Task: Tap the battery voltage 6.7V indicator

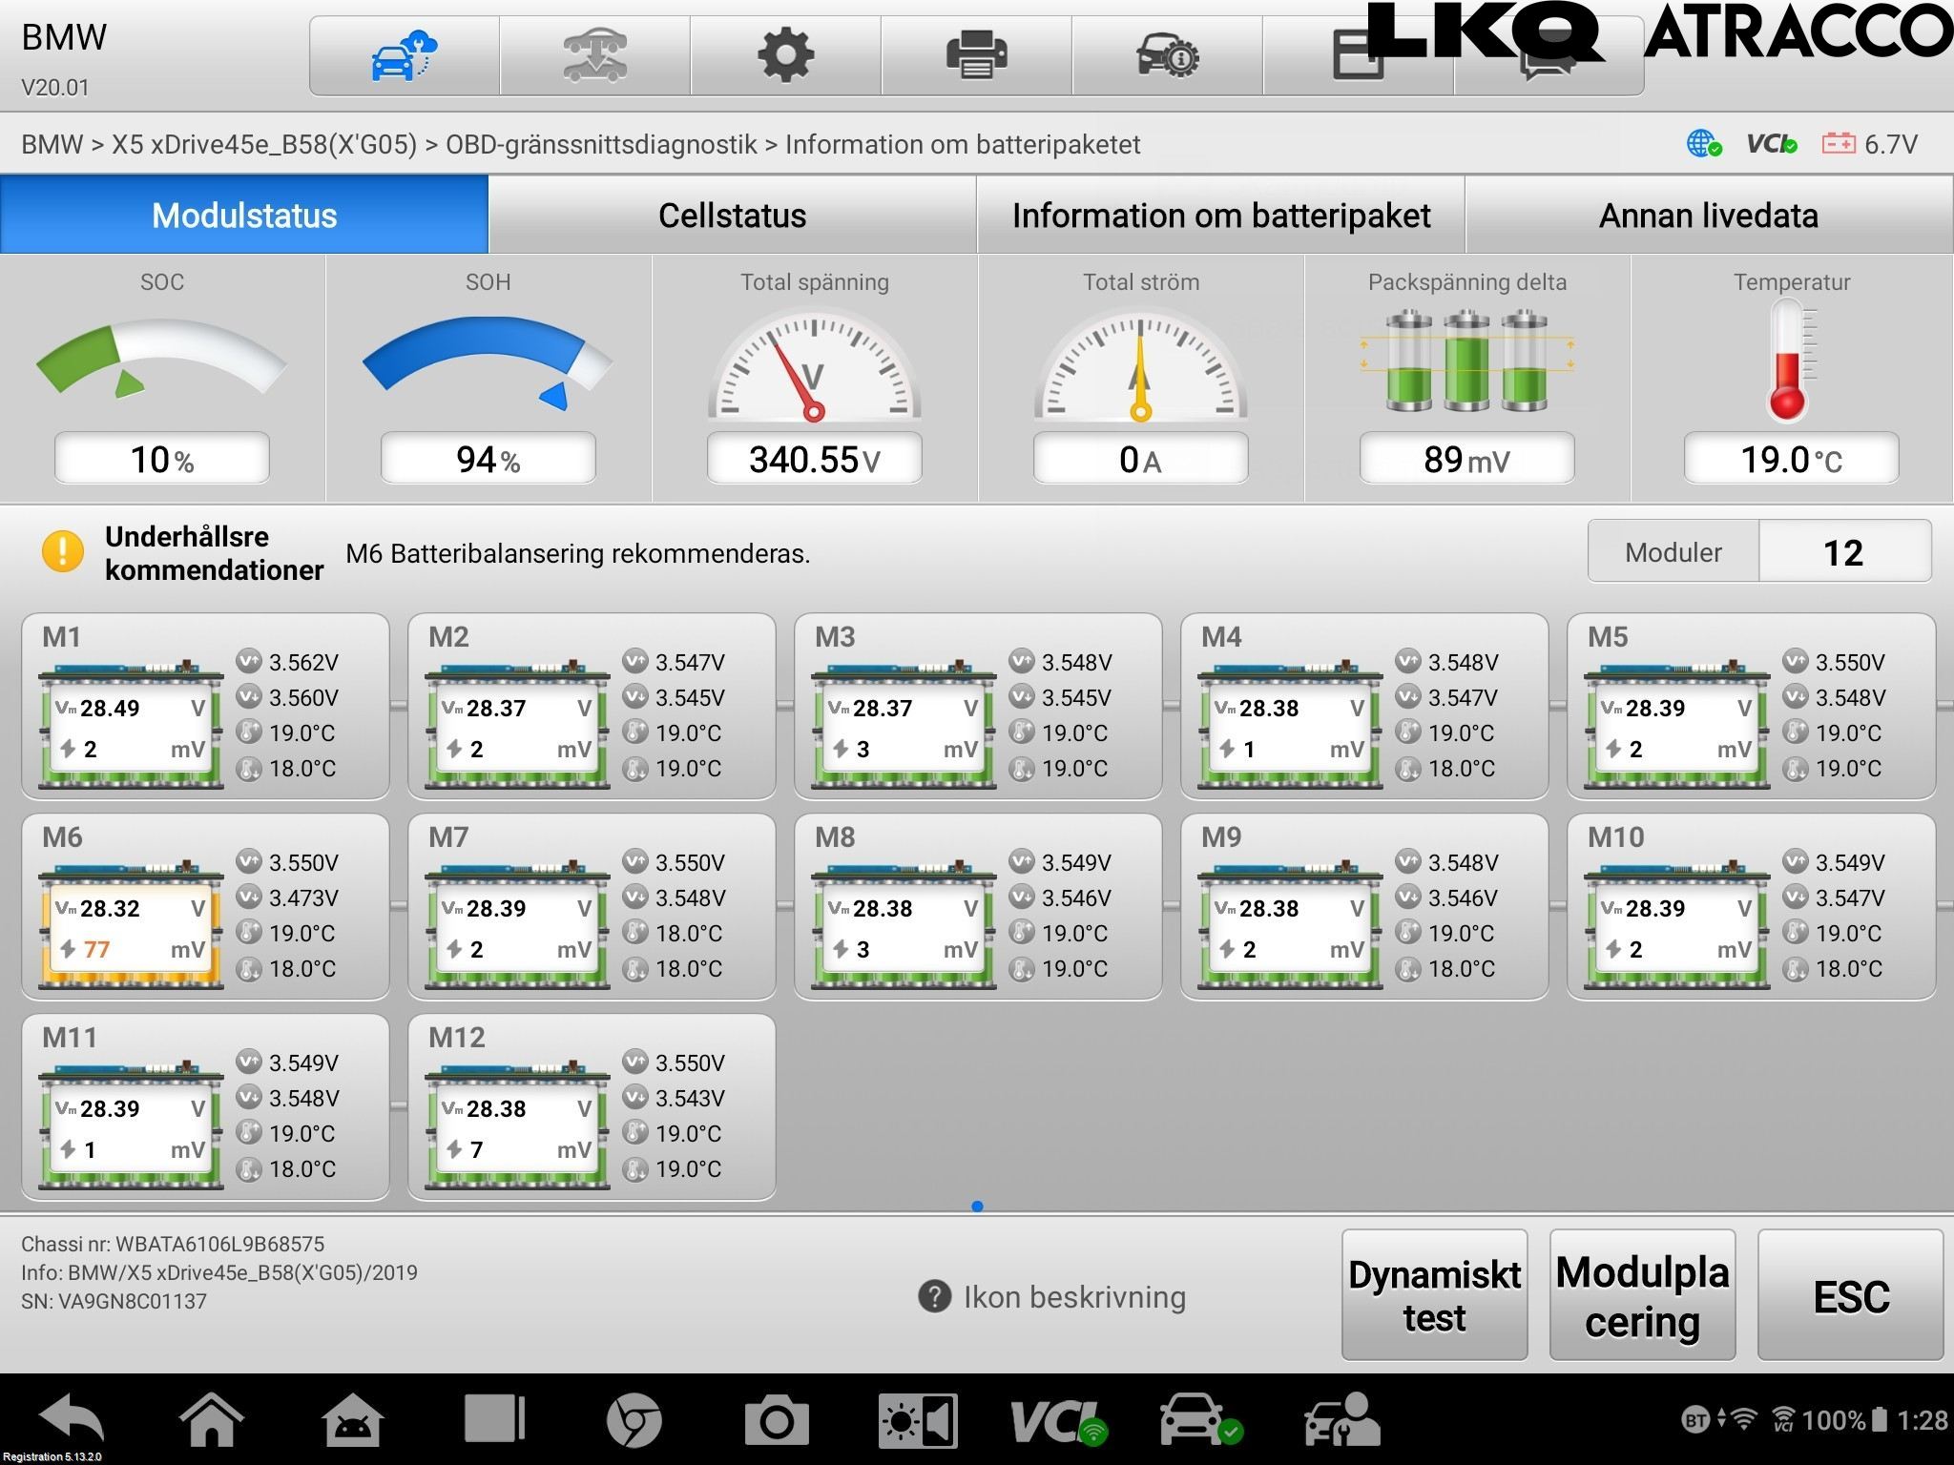Action: coord(1870,144)
